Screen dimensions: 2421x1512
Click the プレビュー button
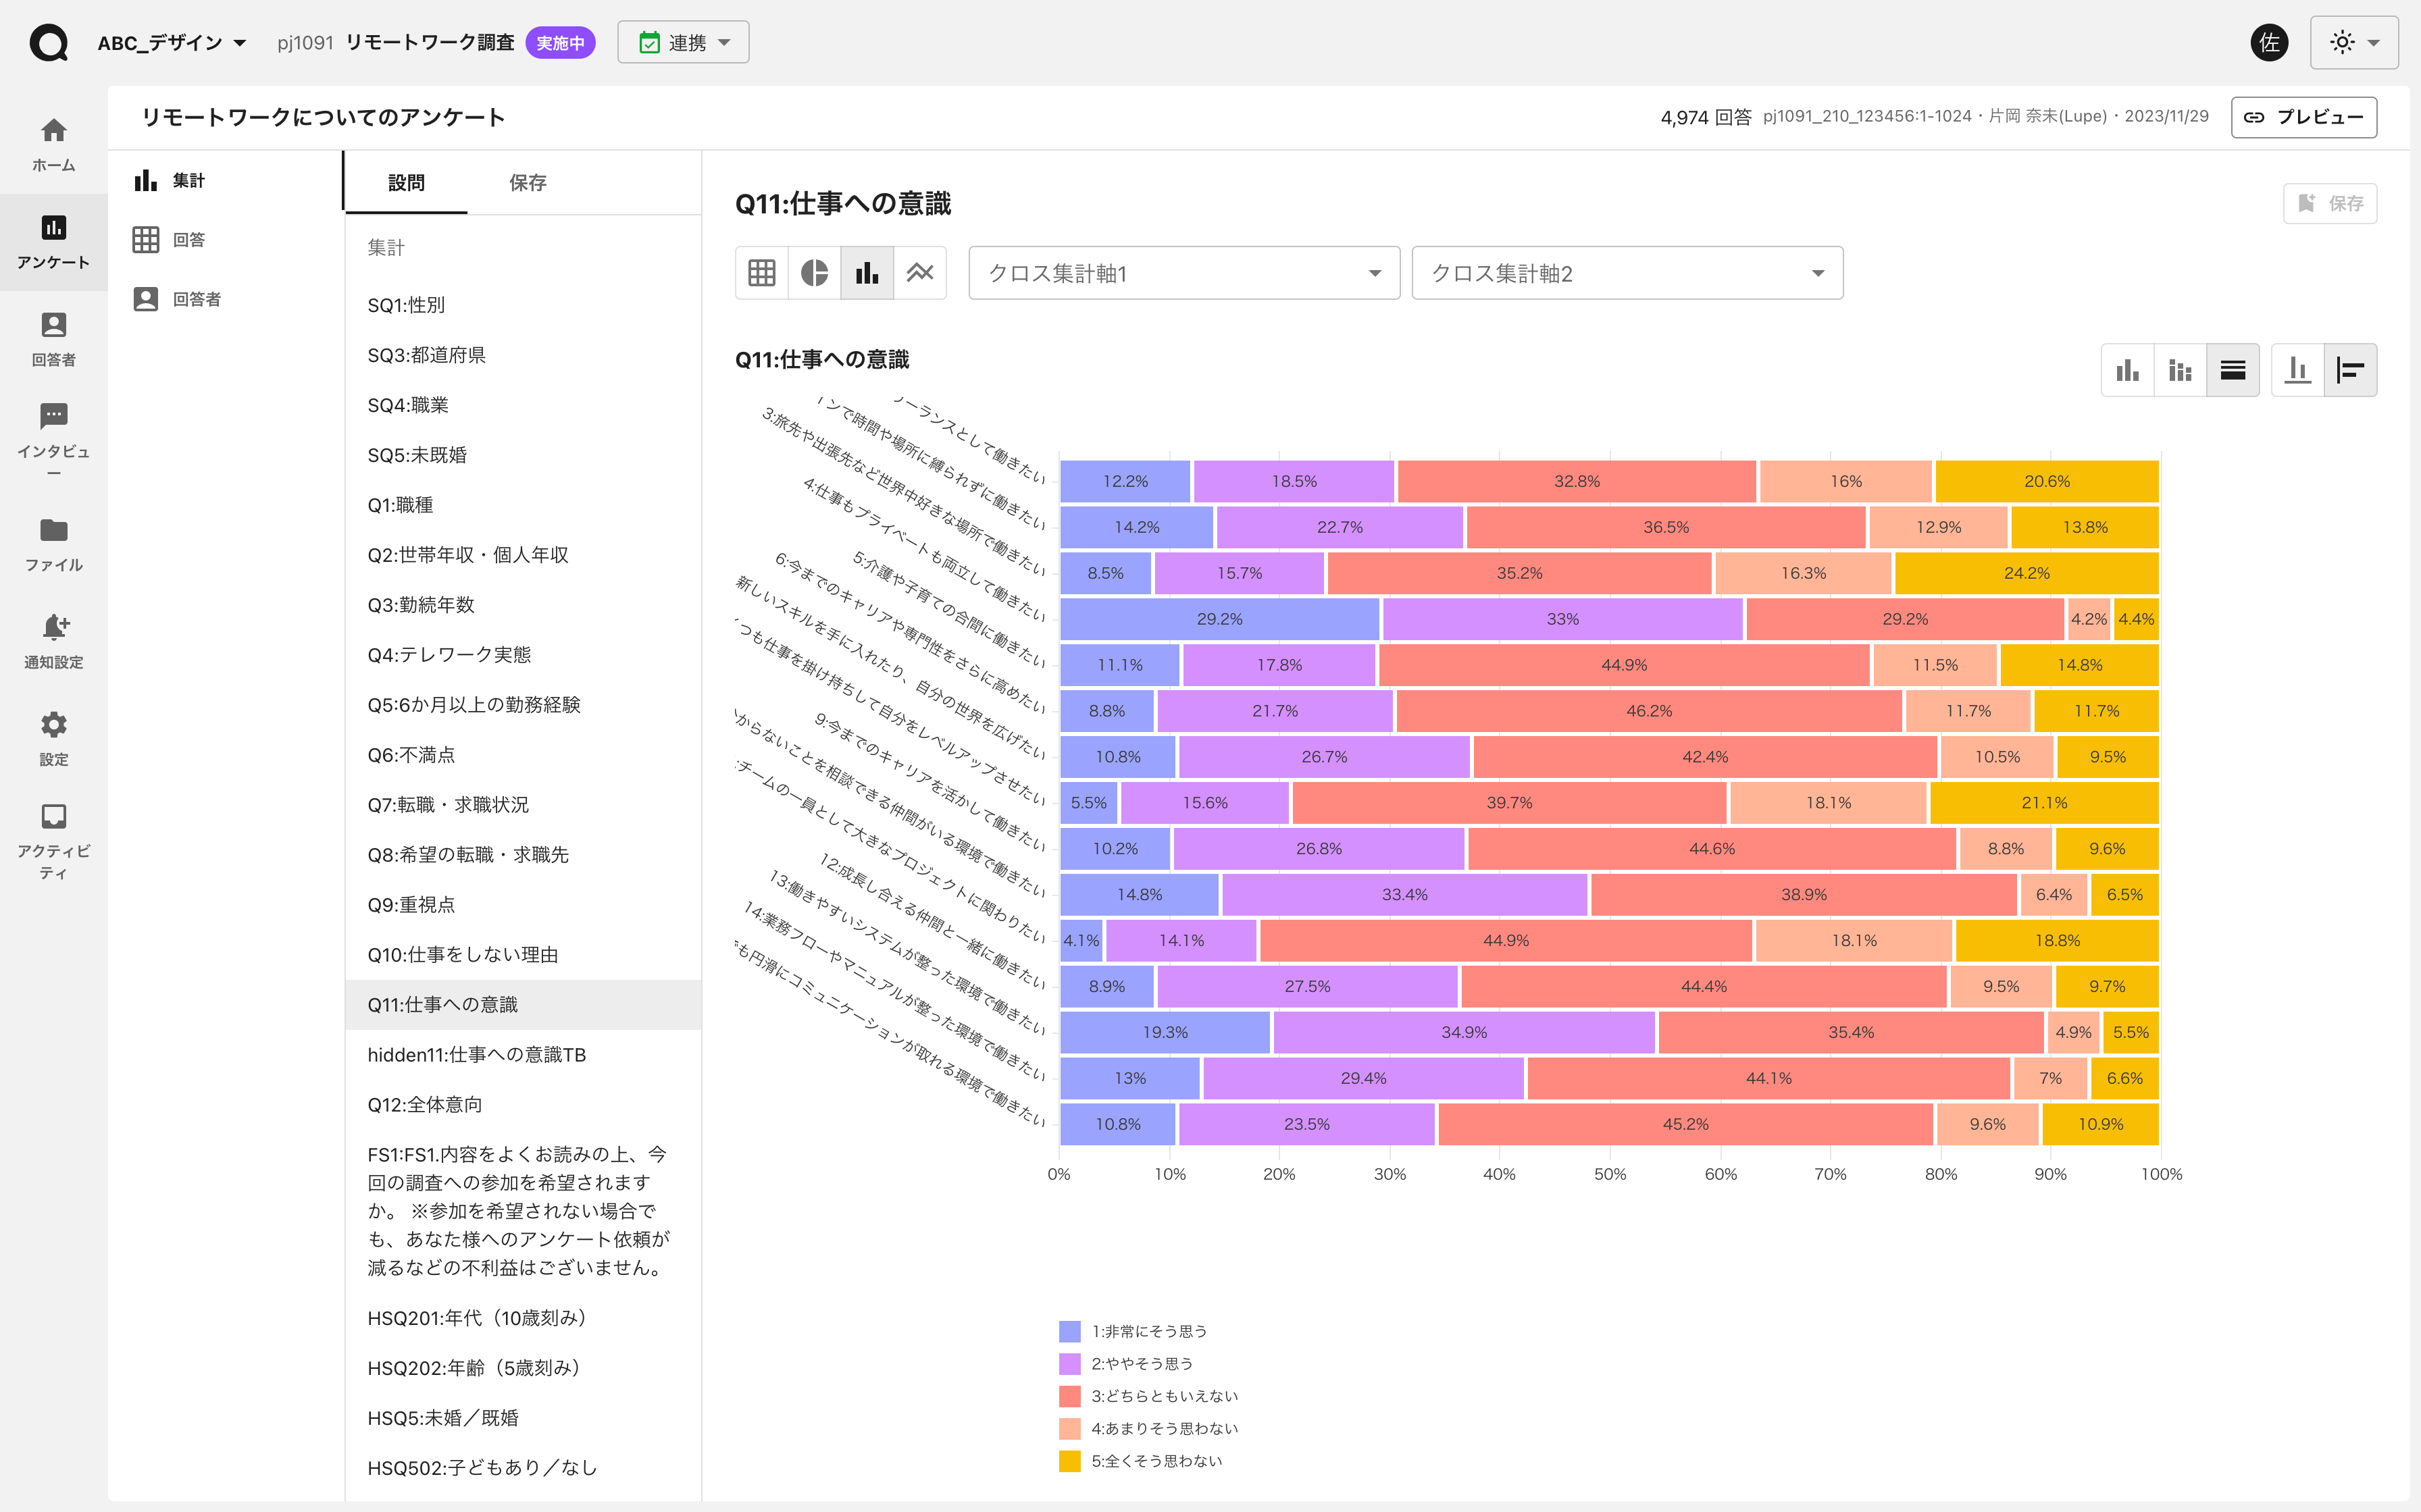(2304, 116)
